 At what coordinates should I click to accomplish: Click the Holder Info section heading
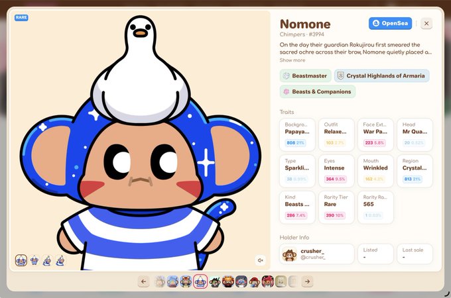pos(294,238)
